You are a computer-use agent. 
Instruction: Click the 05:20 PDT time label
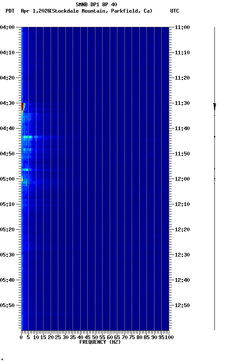point(7,230)
